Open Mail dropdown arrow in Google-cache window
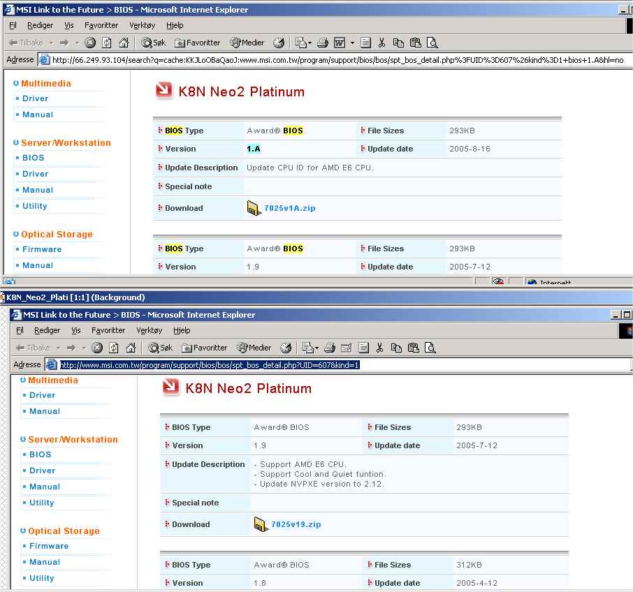Viewport: 633px width, 592px height. coord(310,43)
